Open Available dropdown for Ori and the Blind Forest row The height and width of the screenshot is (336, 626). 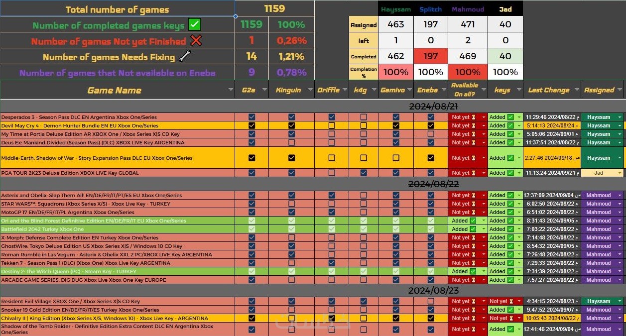483,221
